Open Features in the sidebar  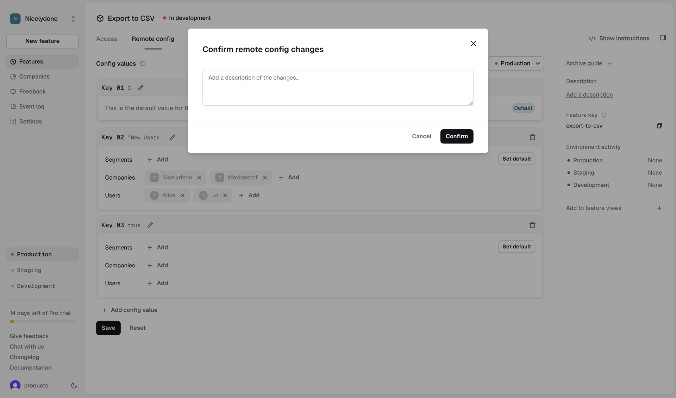[x=31, y=61]
